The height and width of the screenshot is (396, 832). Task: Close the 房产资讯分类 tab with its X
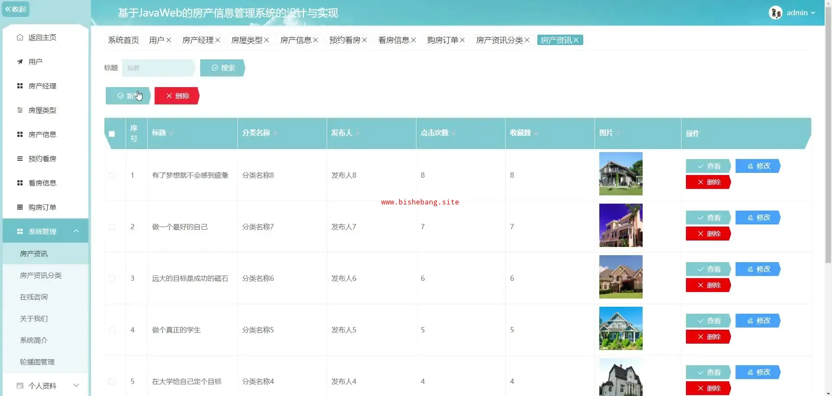coord(527,40)
